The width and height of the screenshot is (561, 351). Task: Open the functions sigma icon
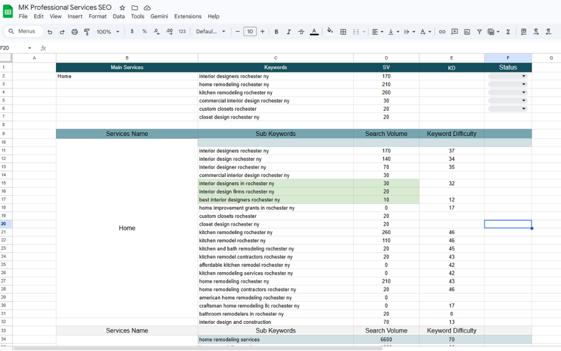(508, 32)
